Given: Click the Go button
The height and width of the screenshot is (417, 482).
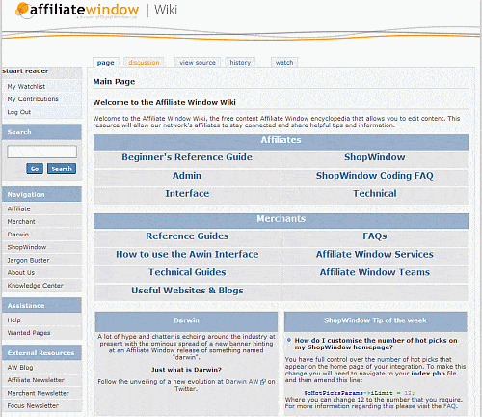Looking at the screenshot, I should pyautogui.click(x=35, y=168).
